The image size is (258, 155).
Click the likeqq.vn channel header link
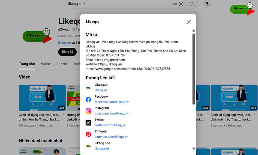tap(64, 43)
